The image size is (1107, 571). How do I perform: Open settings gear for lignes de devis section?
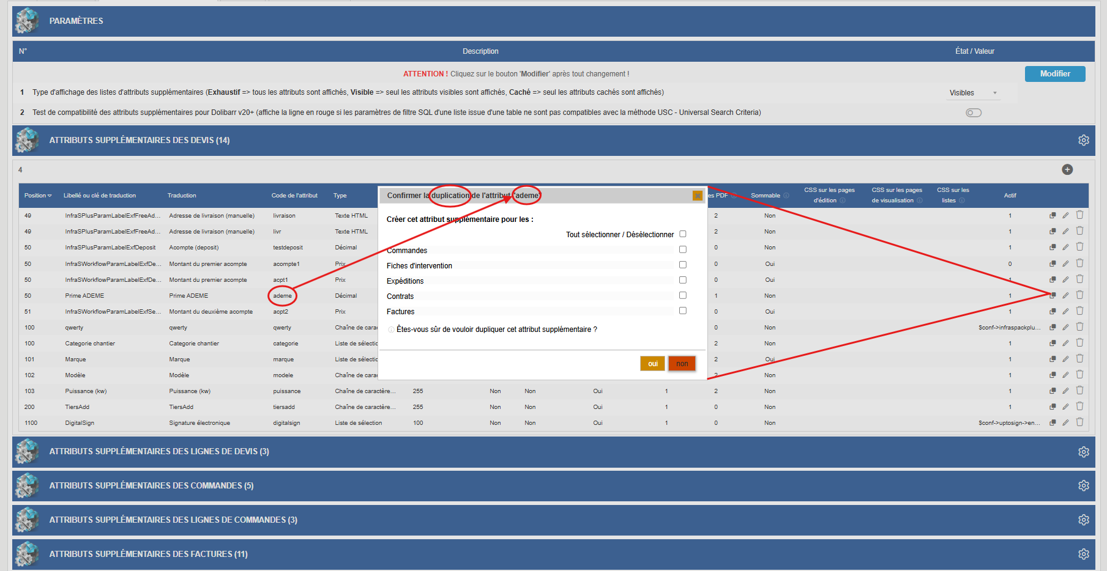[x=1084, y=452]
